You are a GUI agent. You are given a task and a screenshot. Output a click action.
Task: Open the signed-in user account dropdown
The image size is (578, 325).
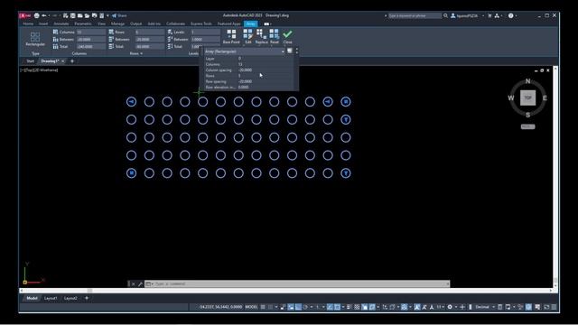click(467, 15)
